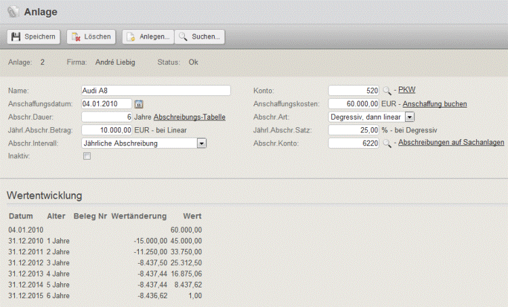Open Abschreibungen auf Sachanlagen link
Viewport: 508px width, 307px height.
[x=451, y=142]
